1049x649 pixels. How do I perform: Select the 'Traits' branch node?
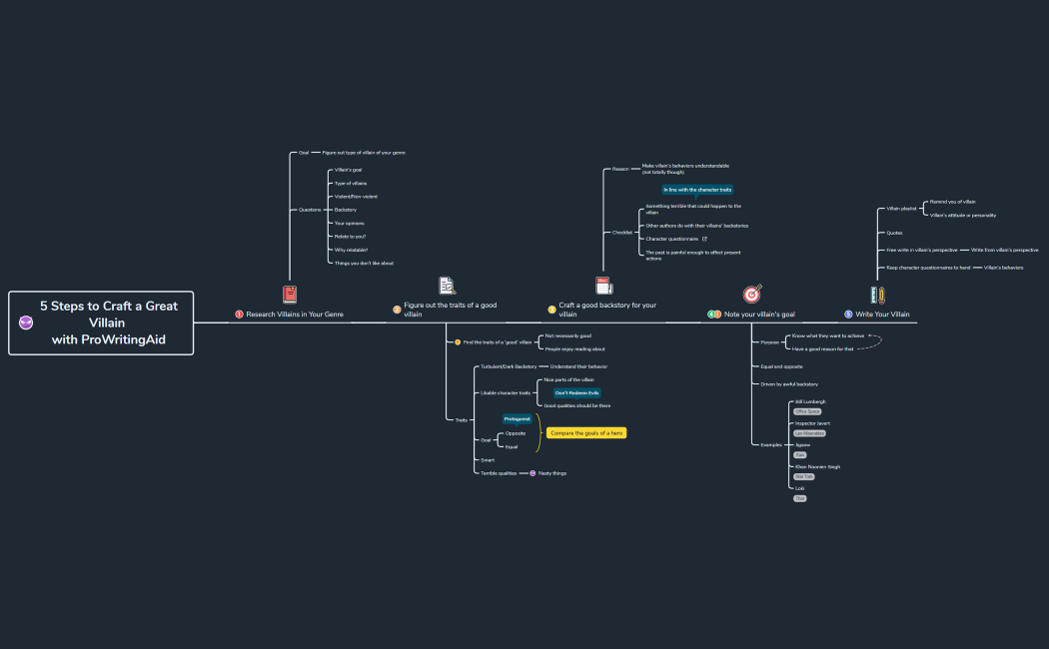click(x=461, y=420)
